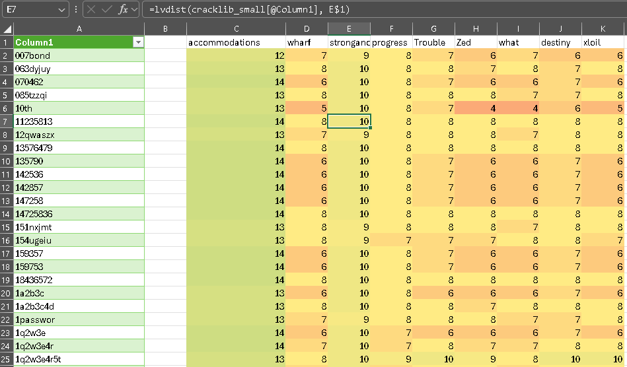Image resolution: width=627 pixels, height=367 pixels.
Task: Click the cell containing 085tzzqi
Action: pos(79,95)
